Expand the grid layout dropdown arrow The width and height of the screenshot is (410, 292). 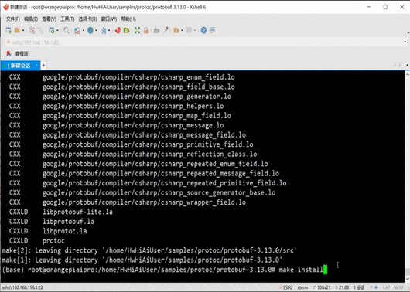click(195, 31)
